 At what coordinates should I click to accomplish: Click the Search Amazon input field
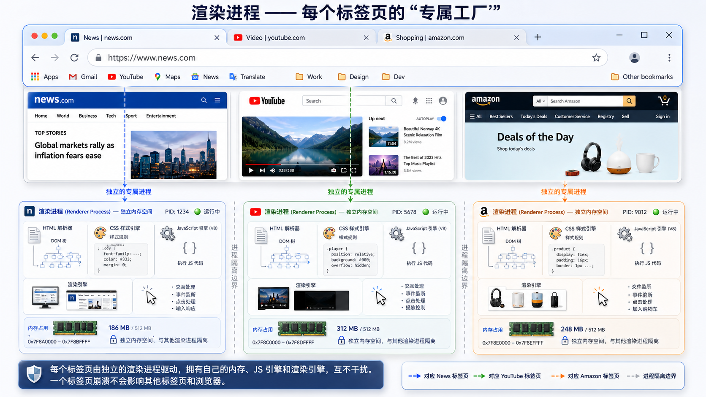pyautogui.click(x=586, y=101)
